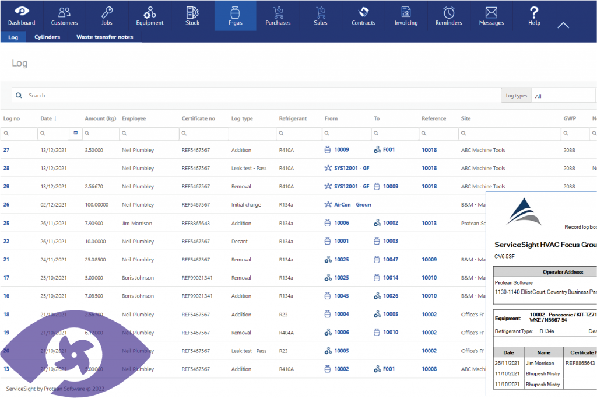Image resolution: width=597 pixels, height=398 pixels.
Task: Open cylinder 10006 in log 25 row
Action: click(341, 223)
